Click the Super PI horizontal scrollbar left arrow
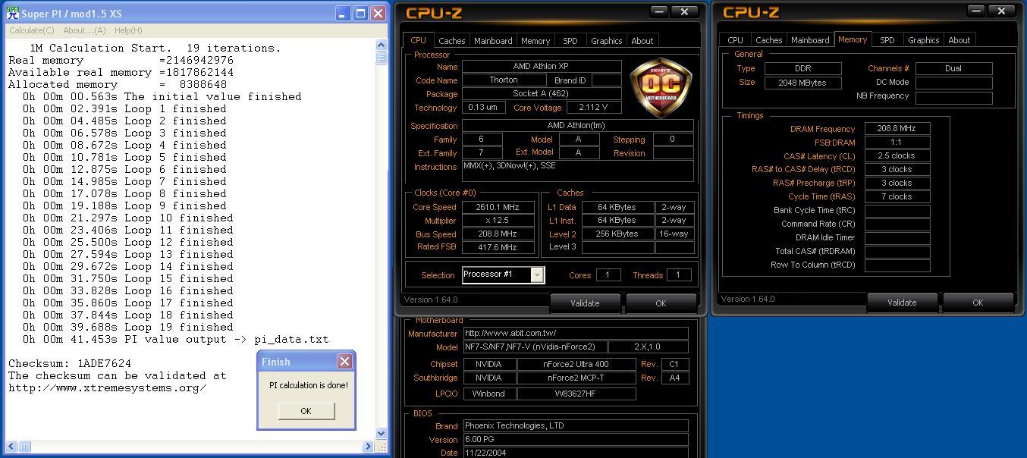 (11, 447)
